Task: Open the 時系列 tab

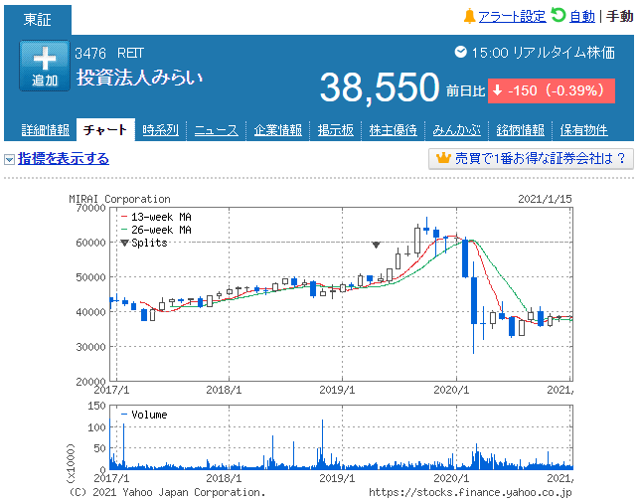Action: click(x=160, y=130)
